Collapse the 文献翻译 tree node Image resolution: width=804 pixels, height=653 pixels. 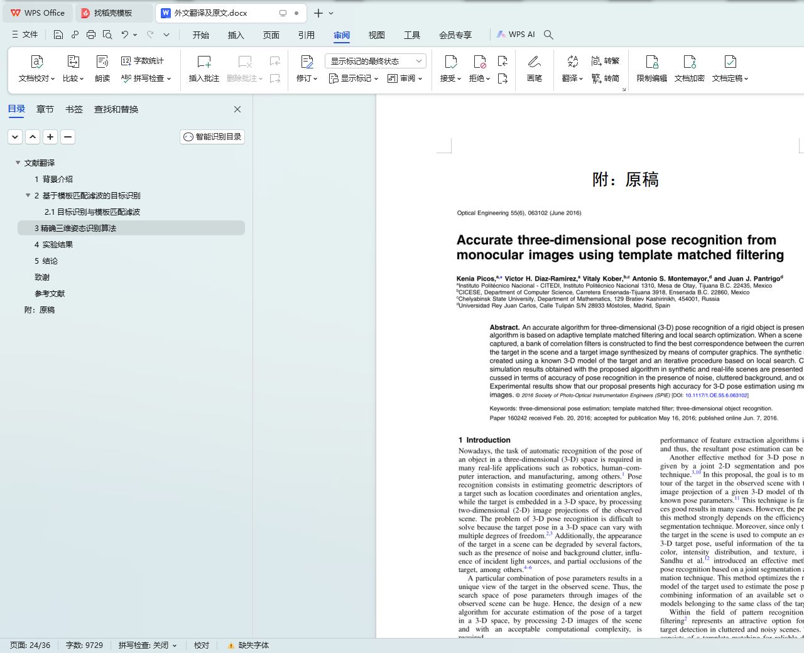click(x=18, y=163)
